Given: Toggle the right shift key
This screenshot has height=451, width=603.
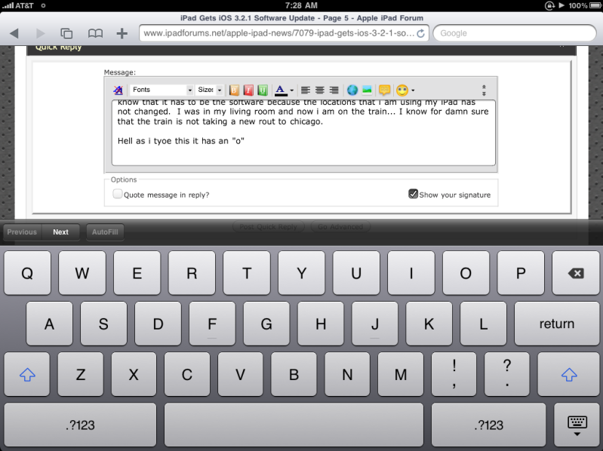Looking at the screenshot, I should pos(569,374).
